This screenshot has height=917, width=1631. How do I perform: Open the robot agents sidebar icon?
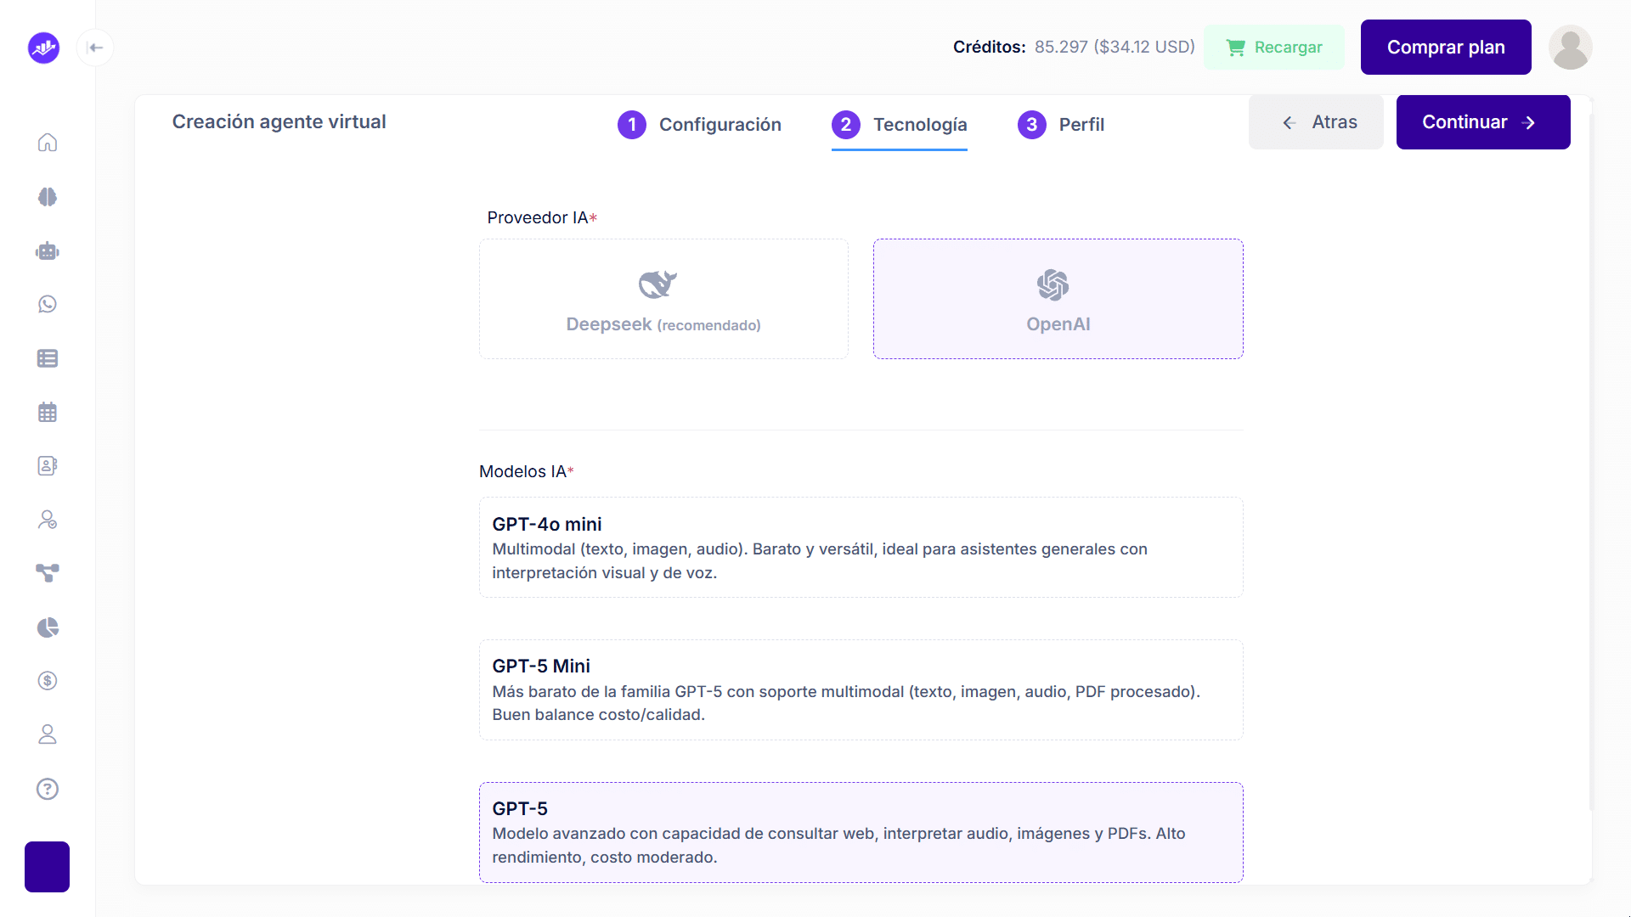click(48, 250)
